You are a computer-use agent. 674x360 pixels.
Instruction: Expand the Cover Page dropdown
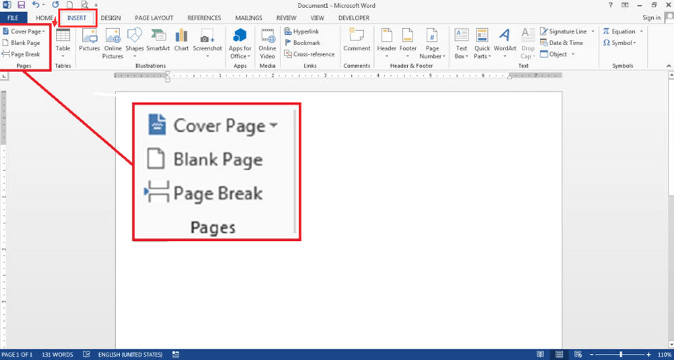pyautogui.click(x=44, y=32)
